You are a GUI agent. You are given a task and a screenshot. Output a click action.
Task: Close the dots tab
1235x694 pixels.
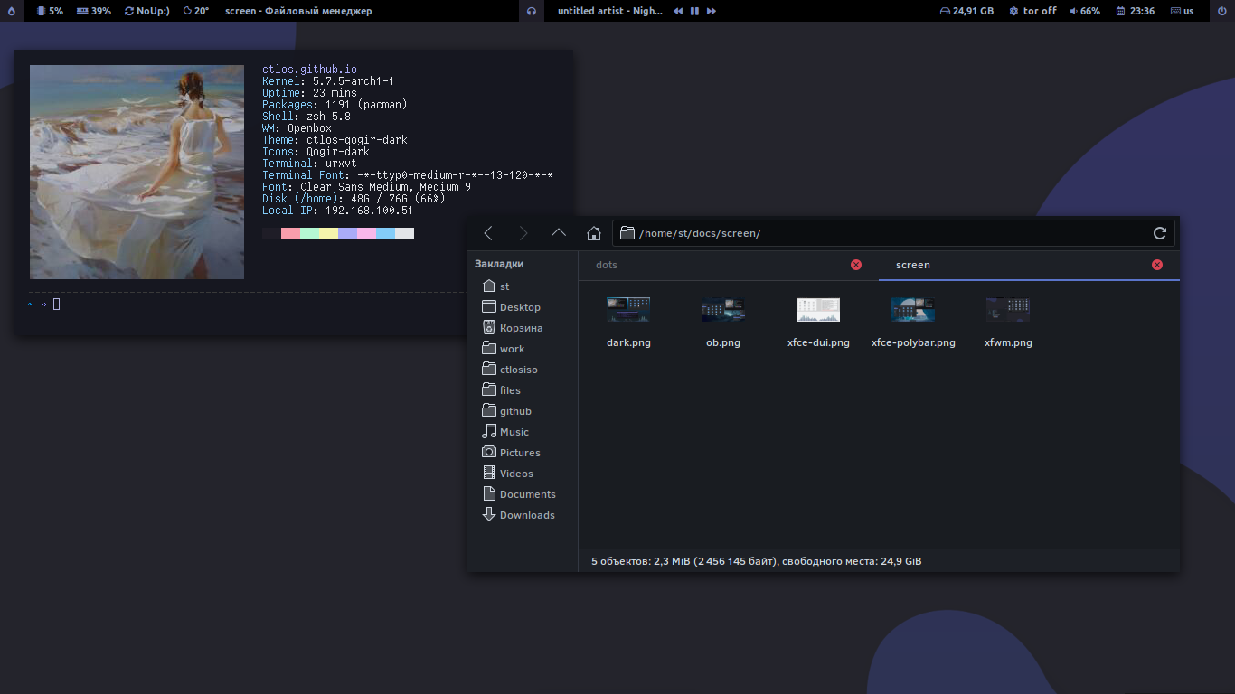click(856, 265)
